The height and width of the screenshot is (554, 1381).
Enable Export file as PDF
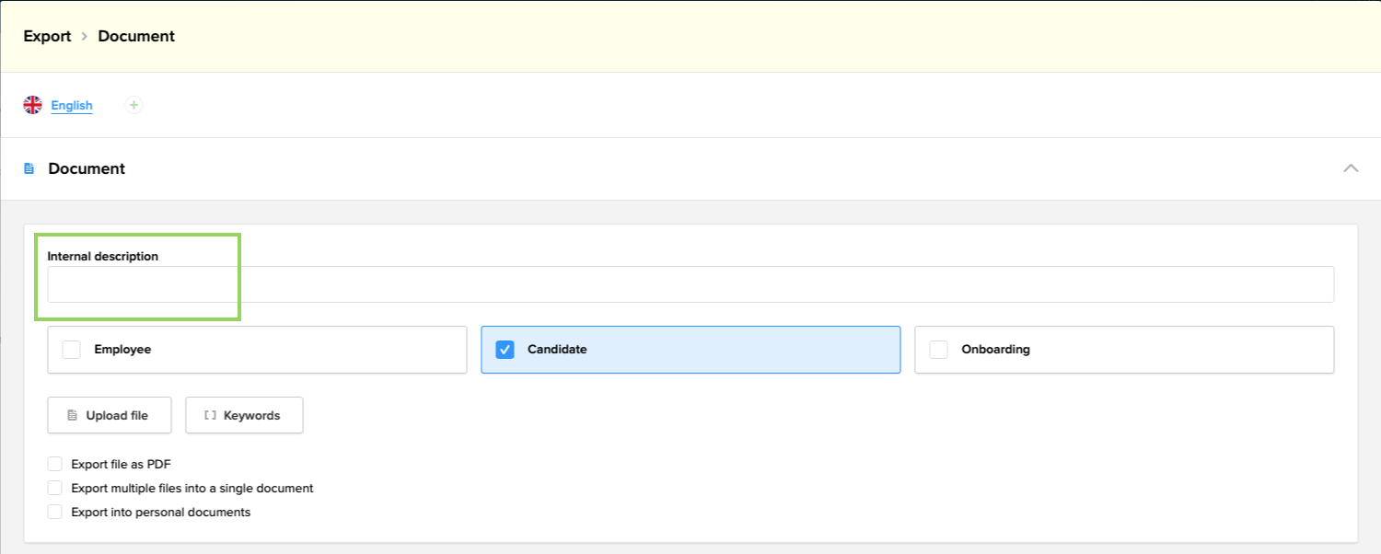[54, 463]
